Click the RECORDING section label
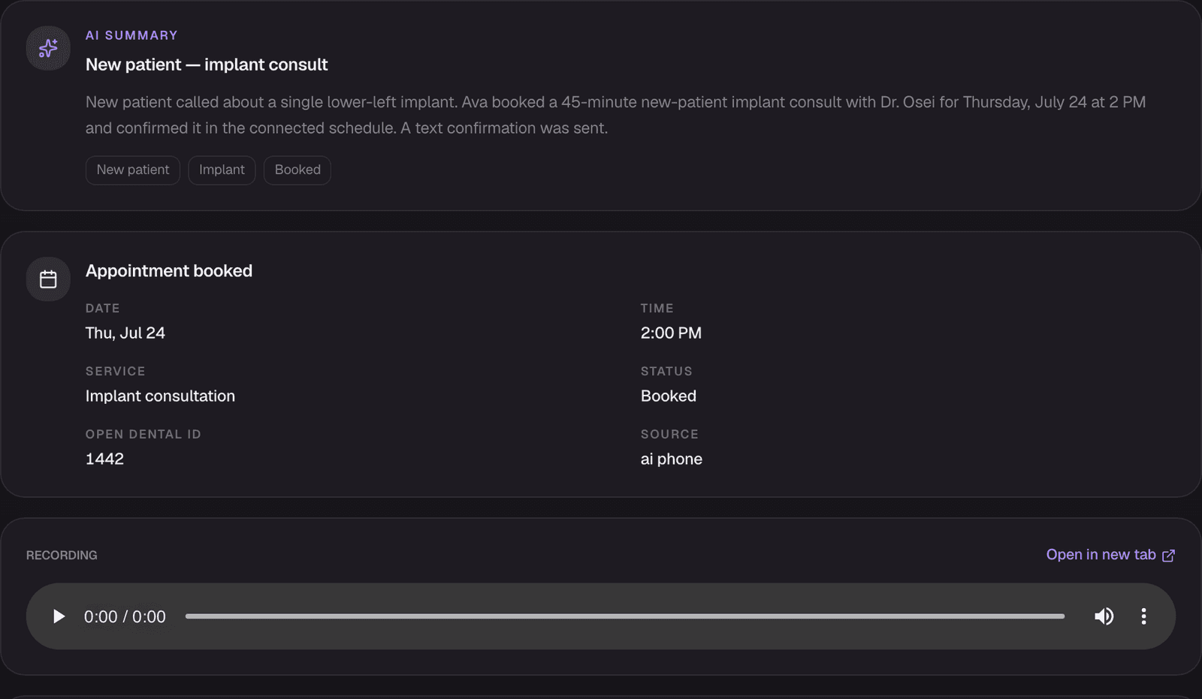Screen dimensions: 1202x699 62,555
